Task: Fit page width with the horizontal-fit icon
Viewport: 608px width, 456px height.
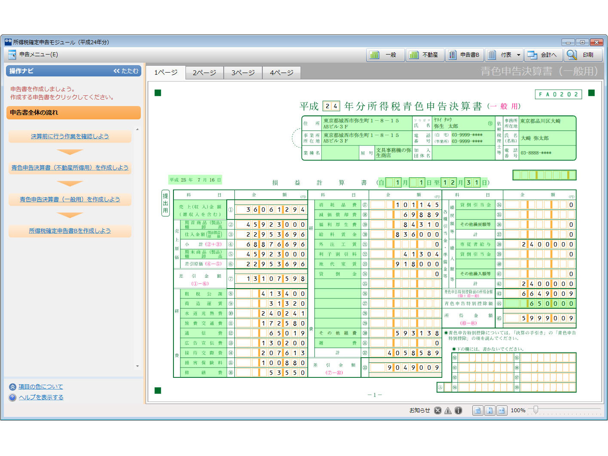Action: pos(502,410)
